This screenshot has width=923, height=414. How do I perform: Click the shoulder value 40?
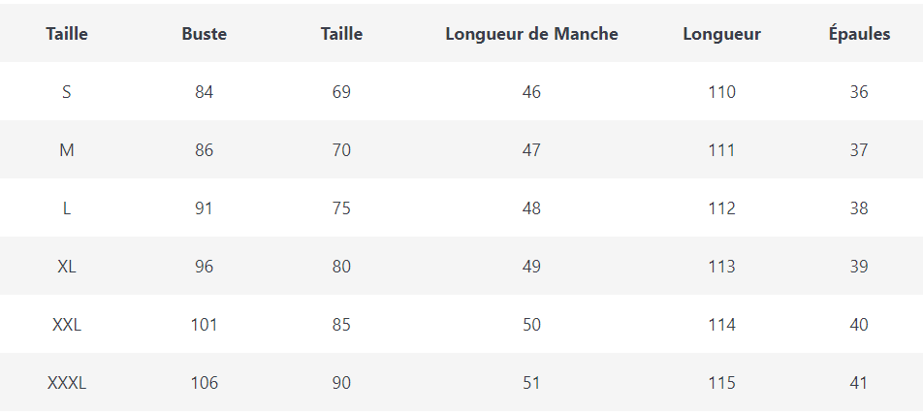859,325
